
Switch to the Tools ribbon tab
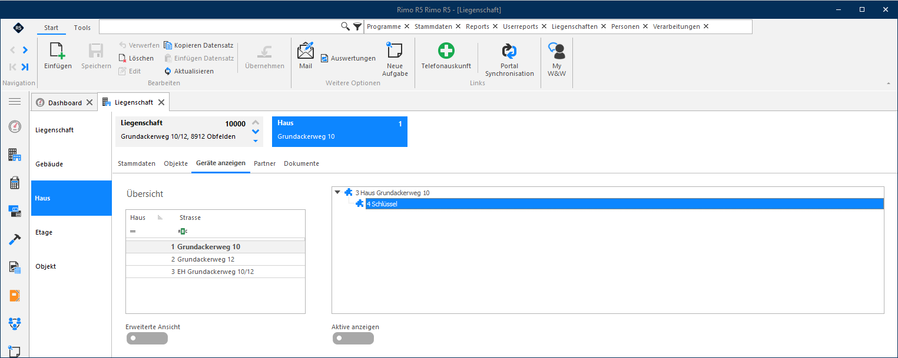82,28
